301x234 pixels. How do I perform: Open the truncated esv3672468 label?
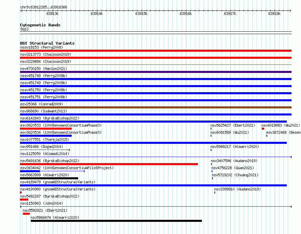coord(283,132)
